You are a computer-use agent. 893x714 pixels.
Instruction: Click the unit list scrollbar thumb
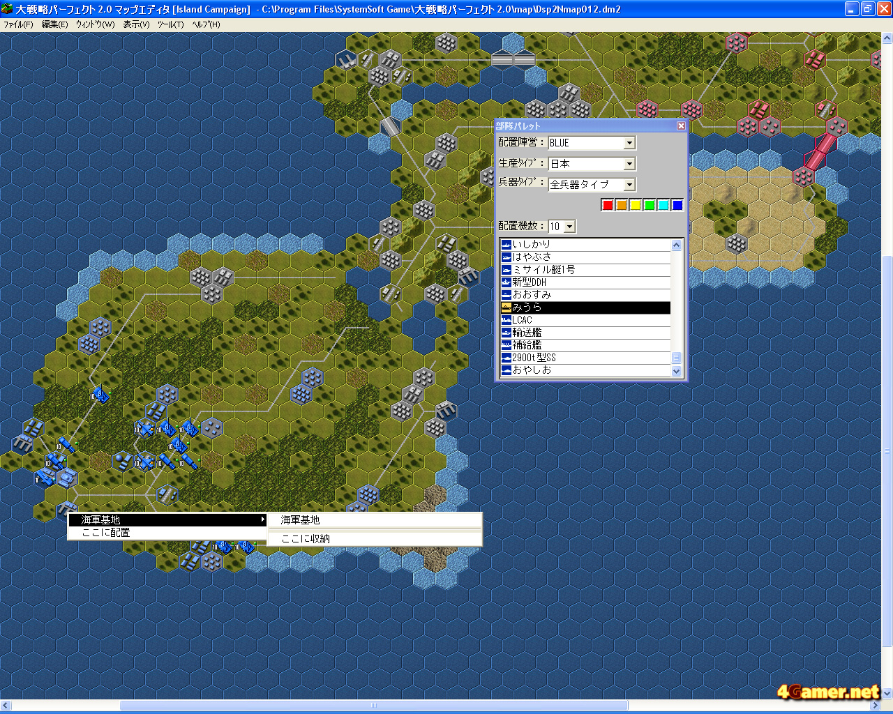click(676, 358)
